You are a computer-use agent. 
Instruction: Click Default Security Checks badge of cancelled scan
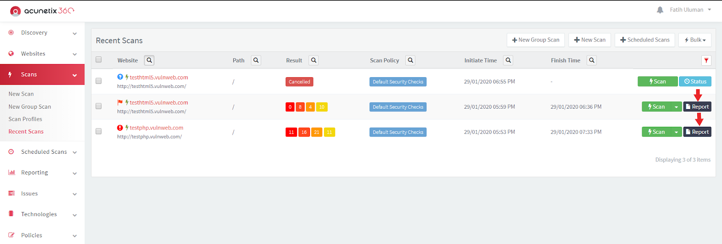(398, 82)
